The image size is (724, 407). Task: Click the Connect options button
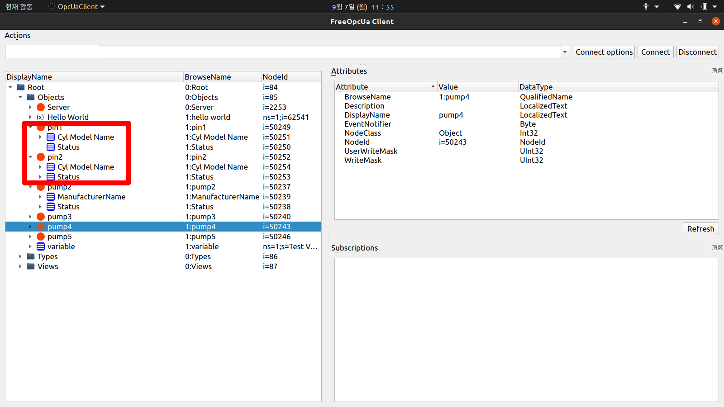point(604,52)
